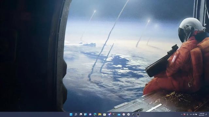Open the clock and date flyout

point(201,114)
